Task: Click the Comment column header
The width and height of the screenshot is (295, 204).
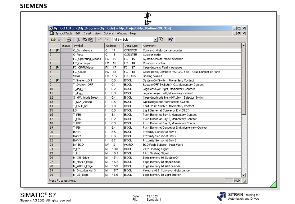Action: 192,46
